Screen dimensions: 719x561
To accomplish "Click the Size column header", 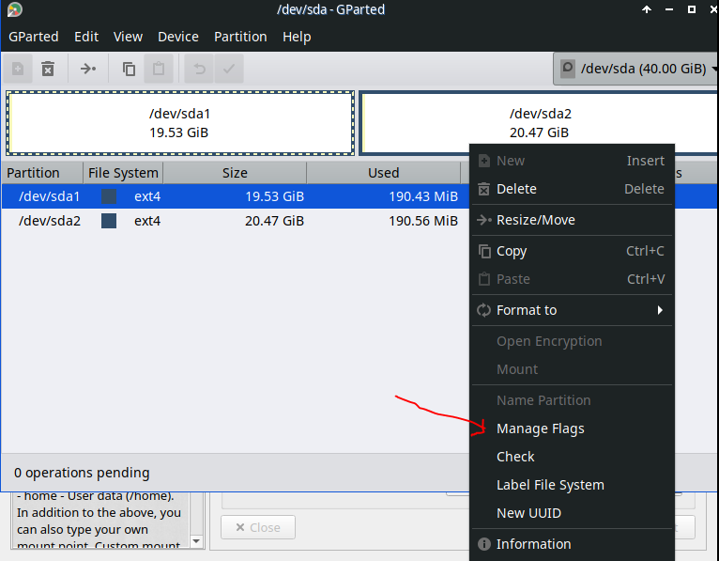I will tap(235, 173).
